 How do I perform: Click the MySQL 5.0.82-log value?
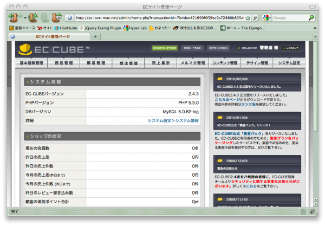tap(180, 112)
